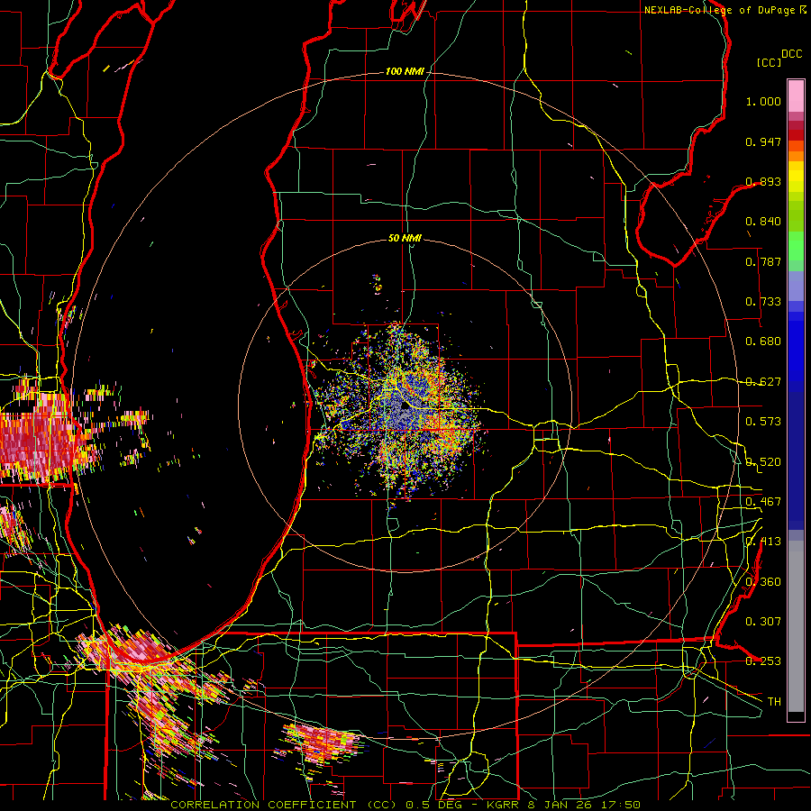This screenshot has height=811, width=811.
Task: Click the 0.520 scale value
Action: click(763, 462)
